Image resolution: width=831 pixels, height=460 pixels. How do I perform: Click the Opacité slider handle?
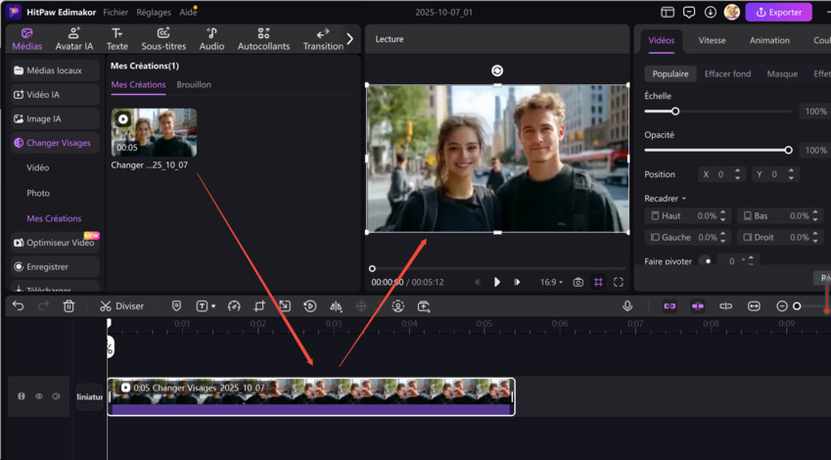[788, 150]
